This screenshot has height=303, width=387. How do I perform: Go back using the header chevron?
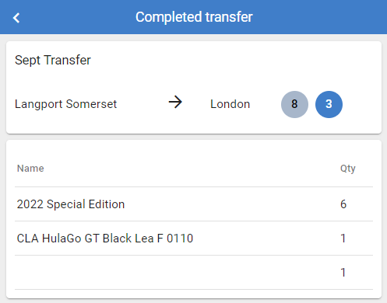pos(16,18)
